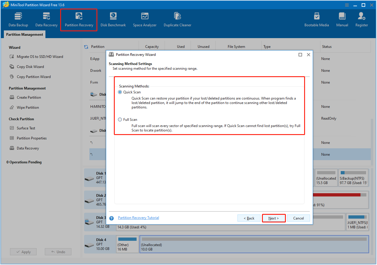This screenshot has width=377, height=265.
Task: Select the Data Backup tool
Action: coord(18,19)
